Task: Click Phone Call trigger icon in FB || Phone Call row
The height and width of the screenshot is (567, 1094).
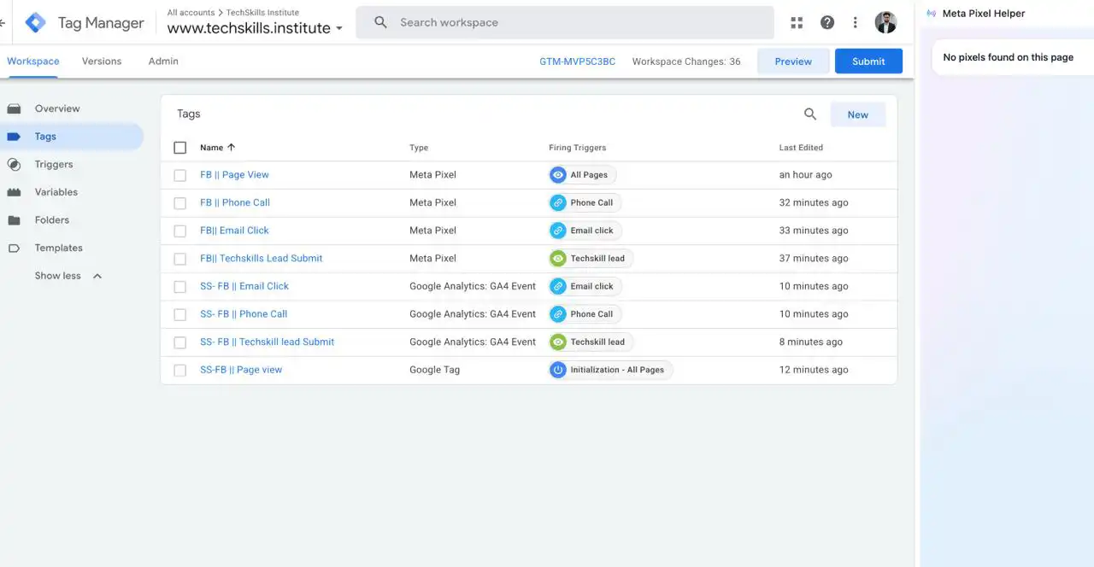Action: (558, 203)
